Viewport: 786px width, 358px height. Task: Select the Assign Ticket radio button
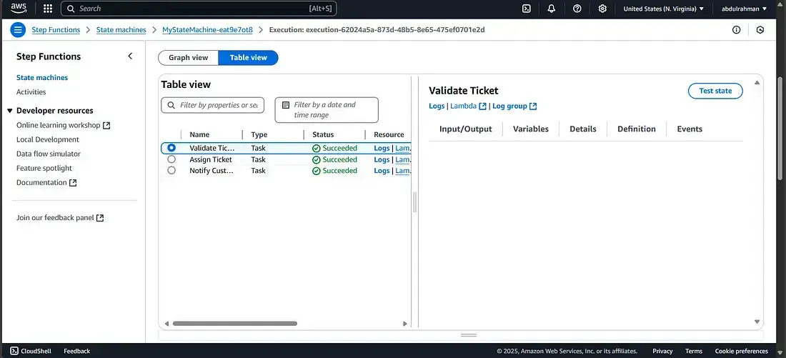pyautogui.click(x=172, y=159)
